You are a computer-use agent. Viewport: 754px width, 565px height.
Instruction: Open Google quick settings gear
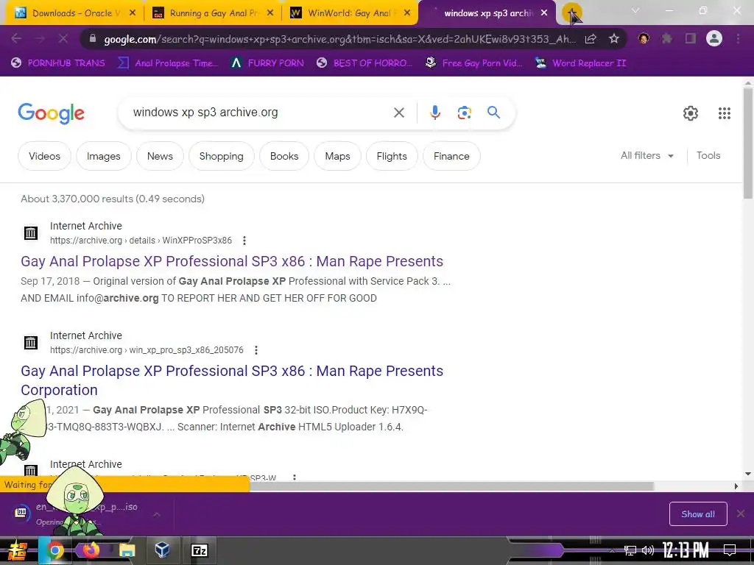691,113
